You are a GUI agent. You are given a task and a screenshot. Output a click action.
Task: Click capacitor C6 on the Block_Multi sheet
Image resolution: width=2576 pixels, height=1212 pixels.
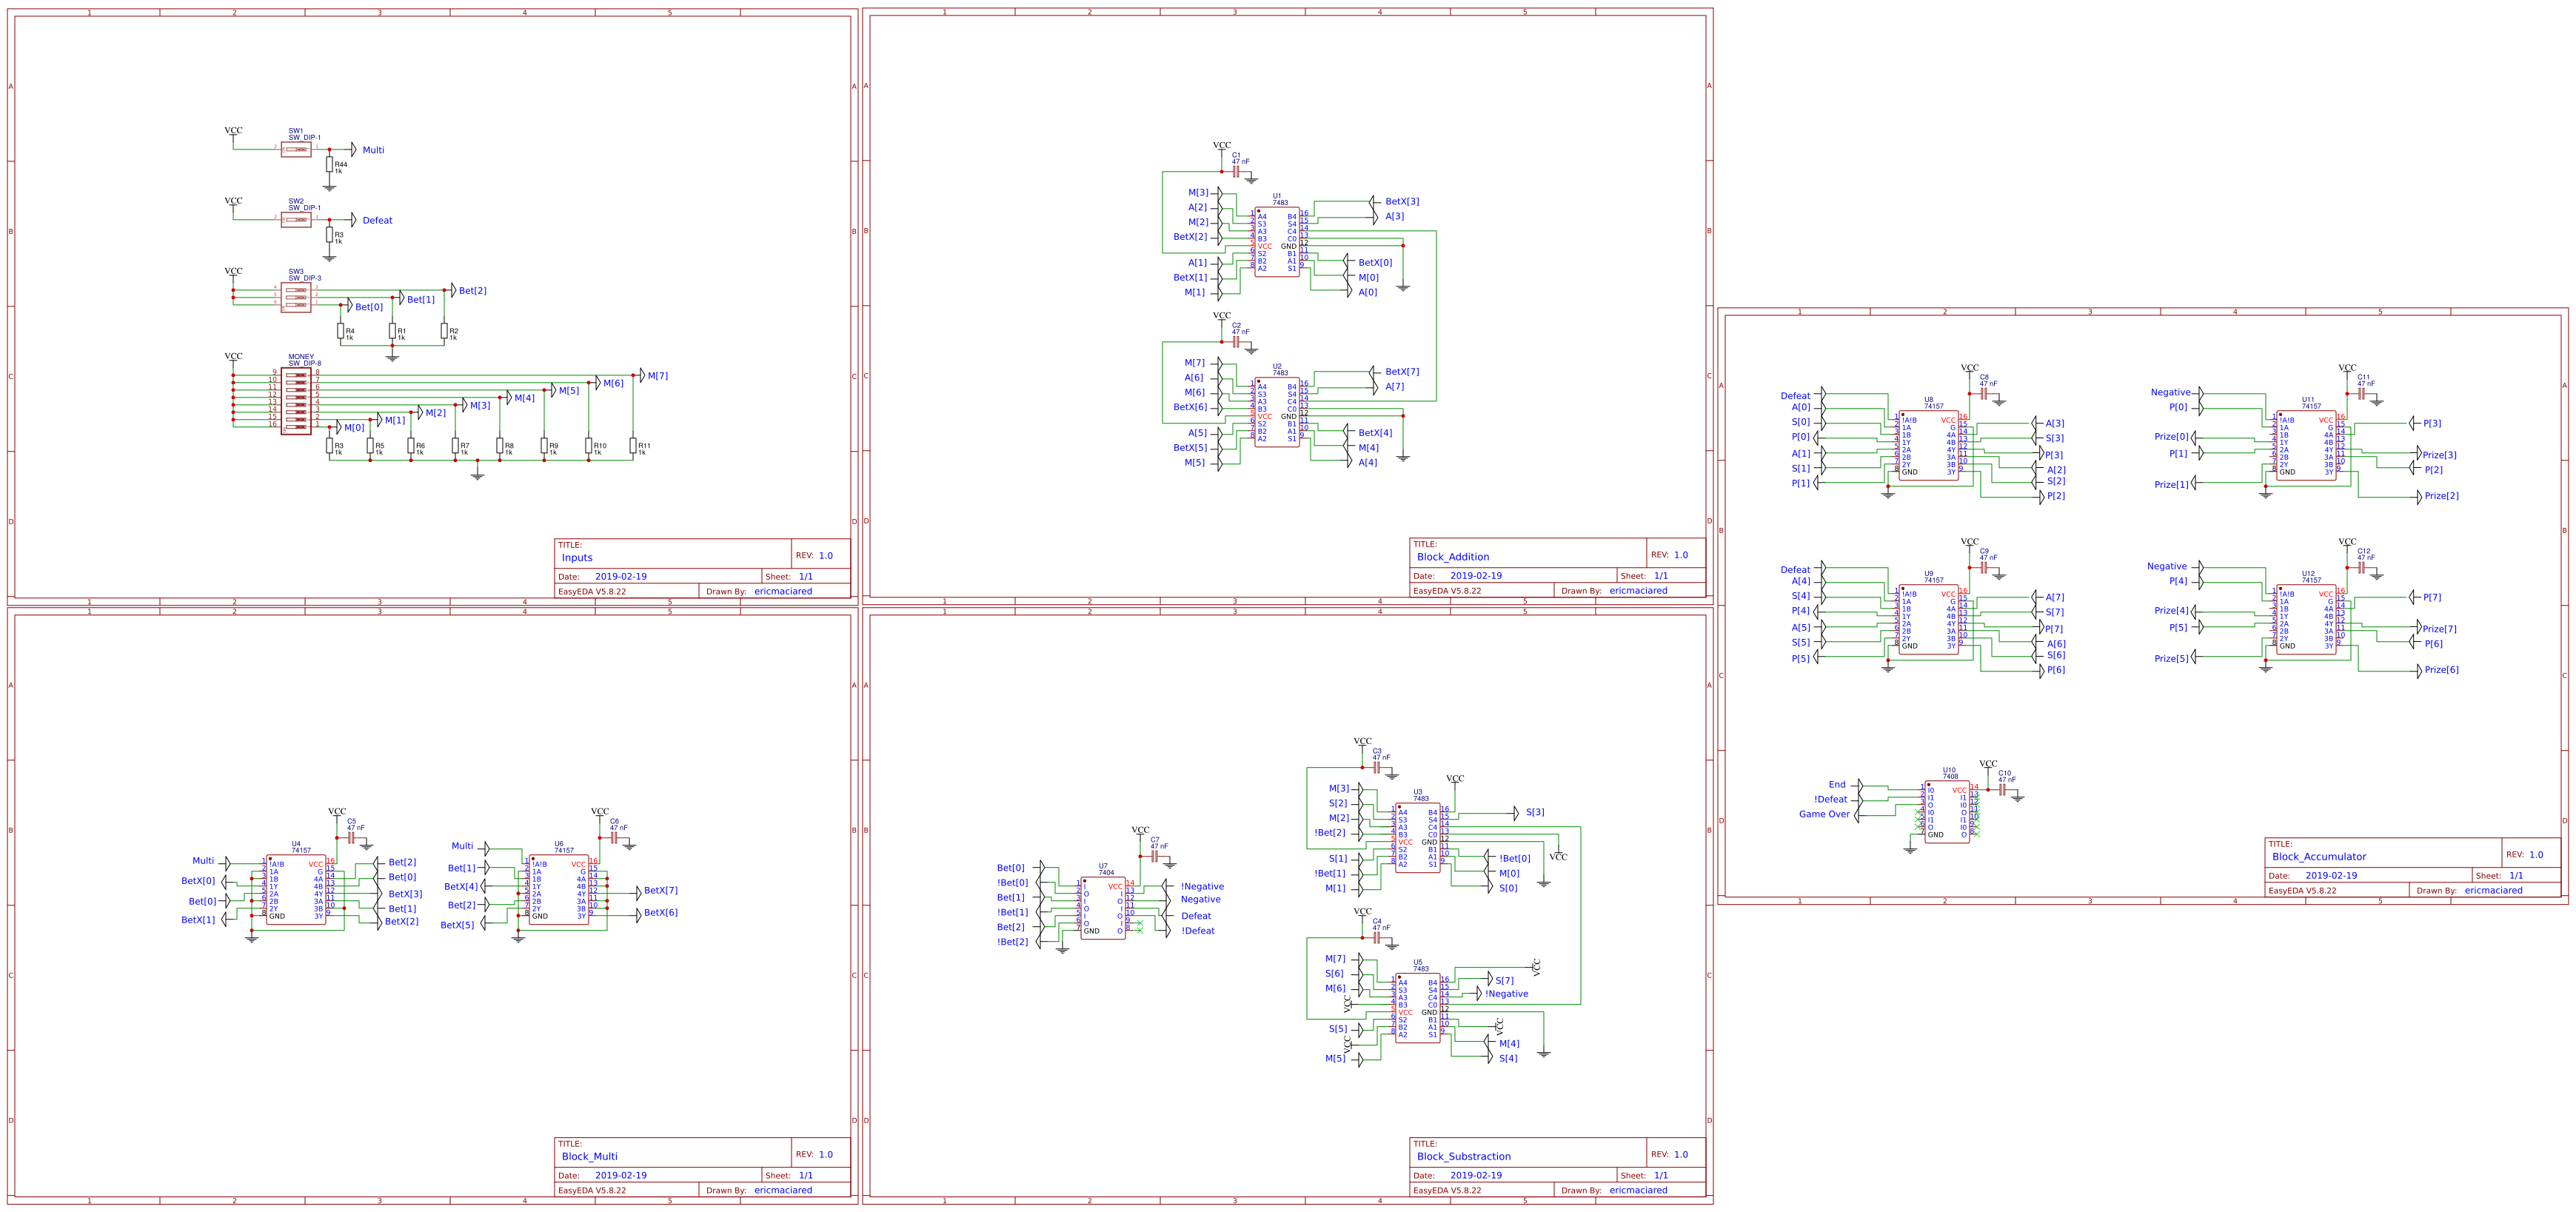pos(615,838)
